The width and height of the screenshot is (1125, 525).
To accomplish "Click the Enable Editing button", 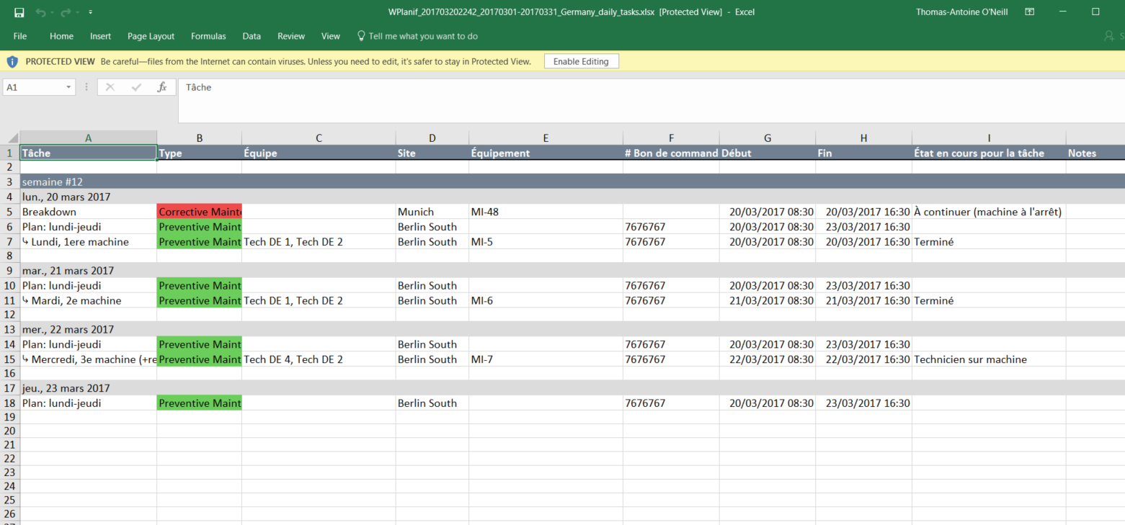I will (x=581, y=61).
